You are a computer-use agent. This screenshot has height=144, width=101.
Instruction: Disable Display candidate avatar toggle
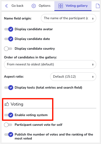[x=9, y=29]
